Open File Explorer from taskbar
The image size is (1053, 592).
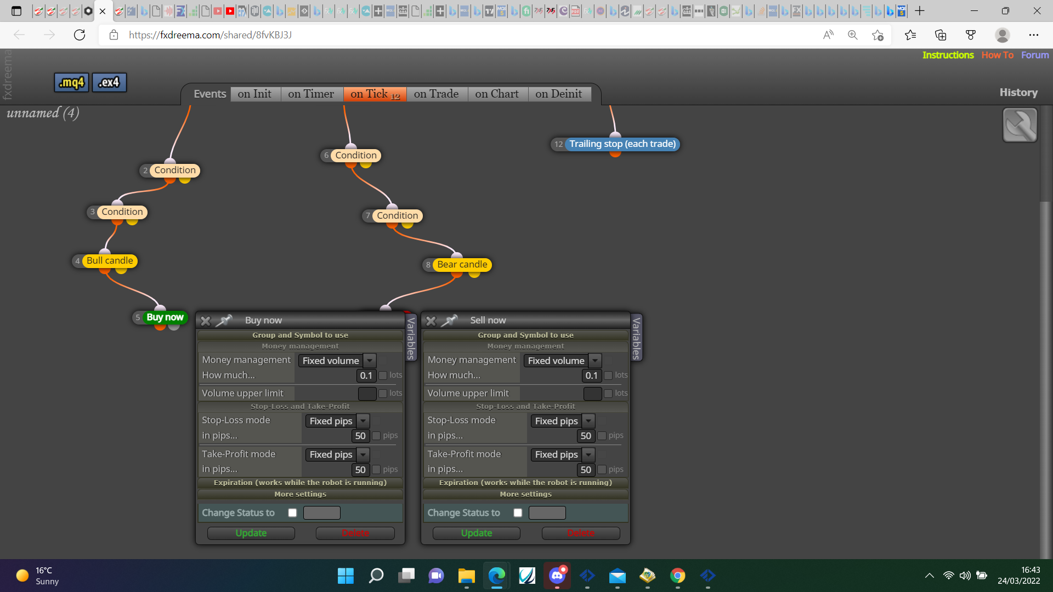point(466,576)
